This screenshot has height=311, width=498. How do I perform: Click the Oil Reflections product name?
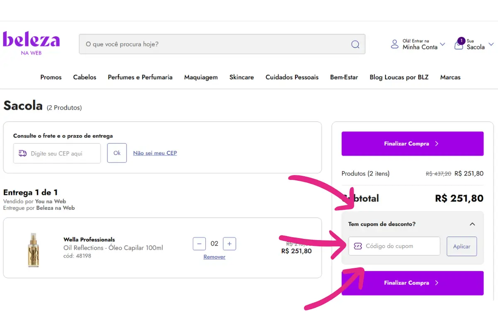(x=113, y=248)
